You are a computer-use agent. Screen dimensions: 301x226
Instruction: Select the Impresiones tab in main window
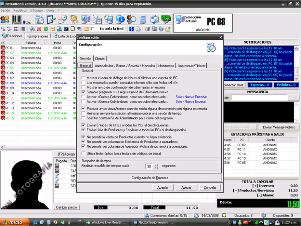tap(38, 36)
